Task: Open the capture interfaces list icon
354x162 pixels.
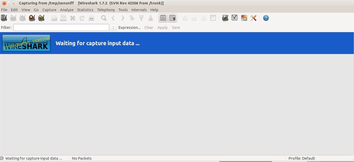Action: pyautogui.click(x=4, y=18)
